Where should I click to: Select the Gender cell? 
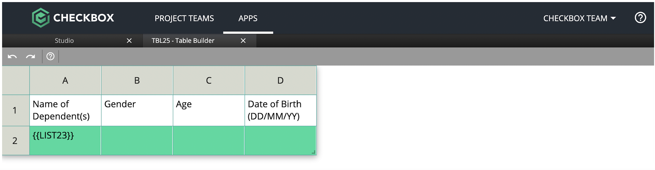point(137,110)
